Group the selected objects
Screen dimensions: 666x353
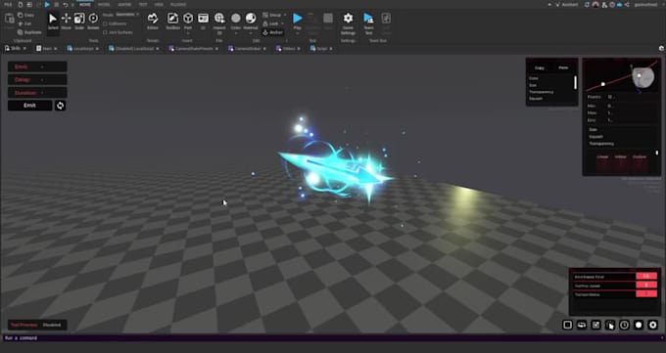click(x=272, y=15)
